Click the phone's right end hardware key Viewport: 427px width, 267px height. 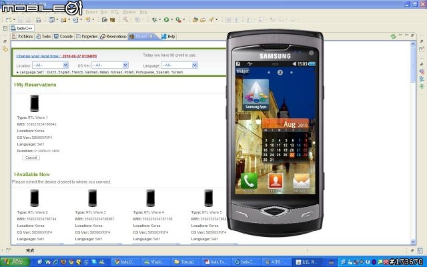point(308,214)
